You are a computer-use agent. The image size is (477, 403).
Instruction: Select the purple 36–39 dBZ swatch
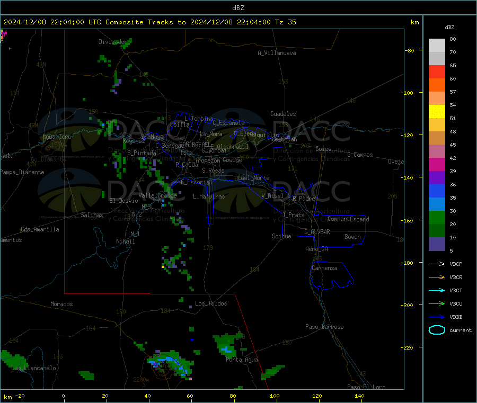(x=437, y=178)
